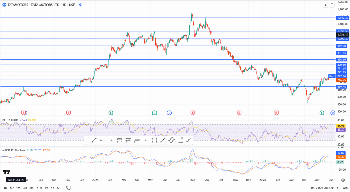Select the horizontal line labeled 1,050.55

point(167,31)
